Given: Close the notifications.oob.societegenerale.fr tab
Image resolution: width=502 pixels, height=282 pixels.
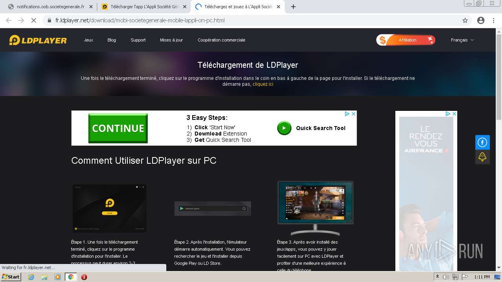Looking at the screenshot, I should click(91, 7).
